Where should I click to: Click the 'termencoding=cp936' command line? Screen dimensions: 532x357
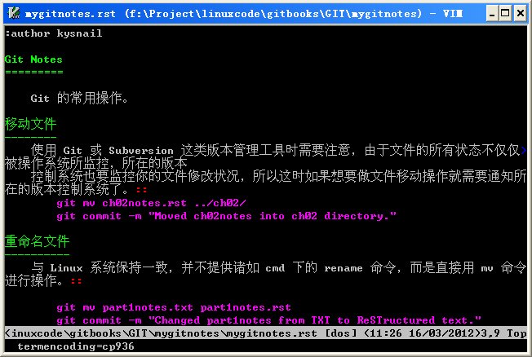coord(76,346)
